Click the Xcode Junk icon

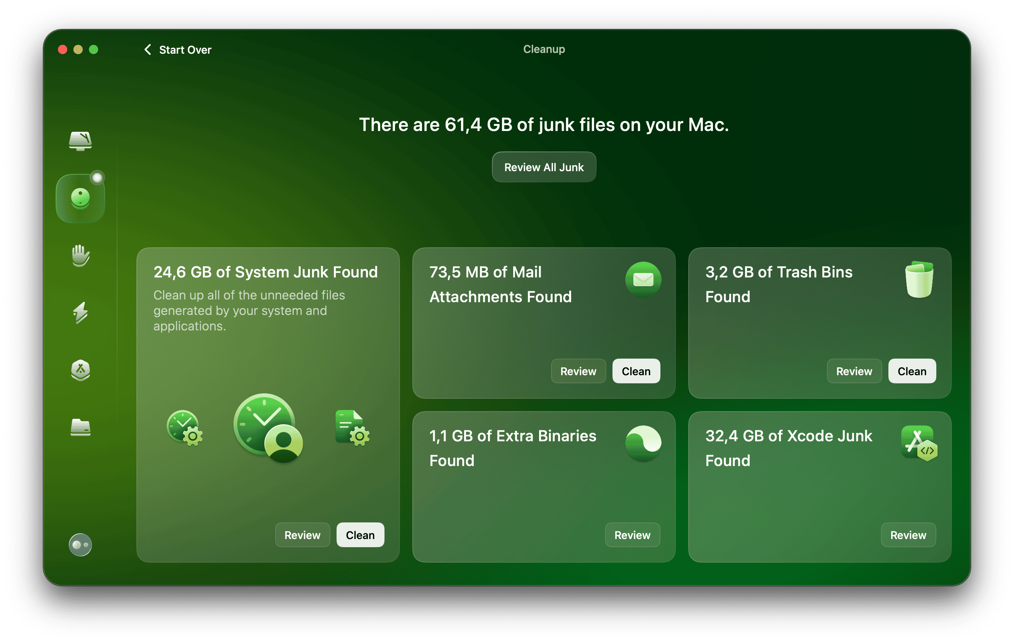(x=919, y=443)
